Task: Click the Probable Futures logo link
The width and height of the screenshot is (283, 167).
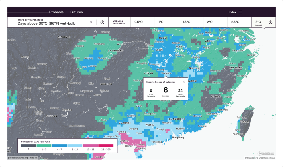Action: [66, 12]
